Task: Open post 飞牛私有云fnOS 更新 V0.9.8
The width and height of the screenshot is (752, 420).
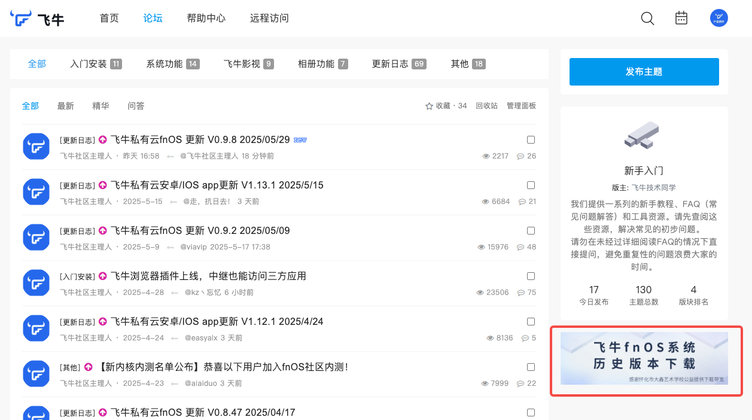Action: (200, 140)
